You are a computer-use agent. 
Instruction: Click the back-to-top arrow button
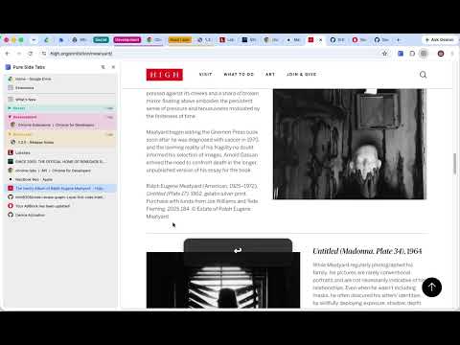pos(431,287)
